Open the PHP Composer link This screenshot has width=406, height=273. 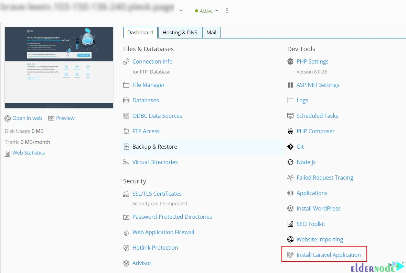click(316, 131)
